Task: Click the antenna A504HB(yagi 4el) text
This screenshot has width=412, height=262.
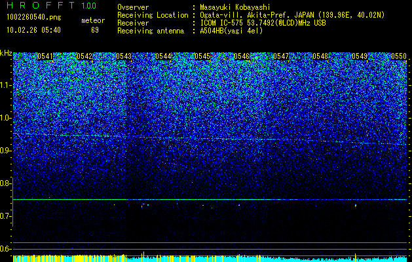Action: click(231, 31)
